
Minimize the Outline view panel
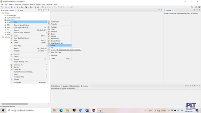tap(197, 10)
